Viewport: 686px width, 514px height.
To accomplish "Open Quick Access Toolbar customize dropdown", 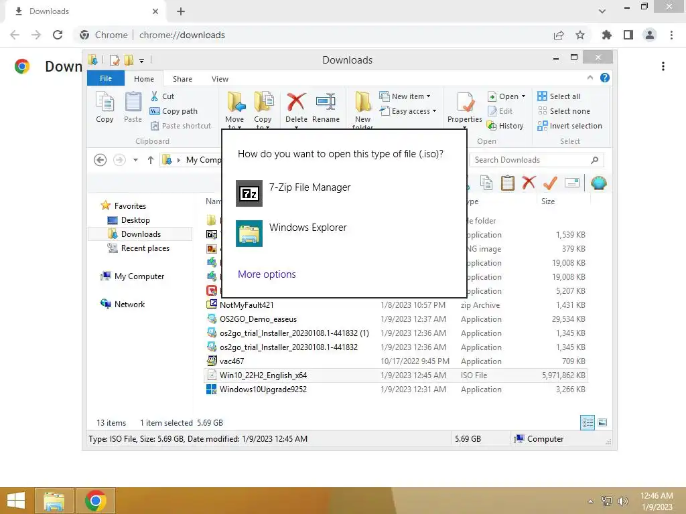I will pyautogui.click(x=142, y=61).
